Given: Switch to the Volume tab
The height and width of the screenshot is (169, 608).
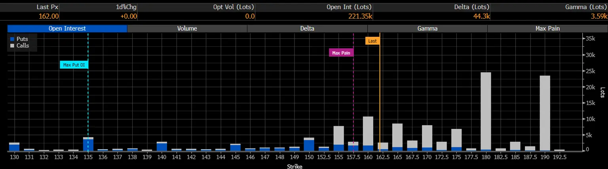Looking at the screenshot, I should coord(187,28).
